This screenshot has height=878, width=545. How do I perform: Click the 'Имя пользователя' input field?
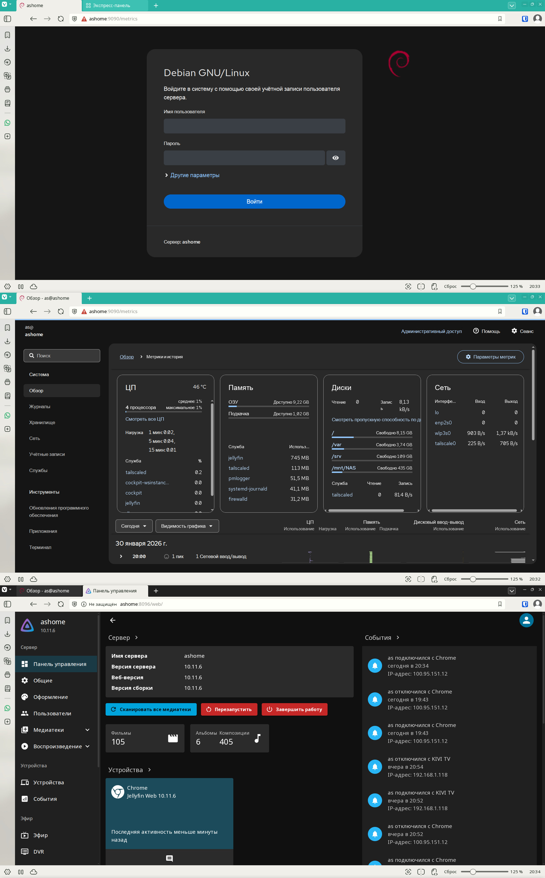point(254,126)
